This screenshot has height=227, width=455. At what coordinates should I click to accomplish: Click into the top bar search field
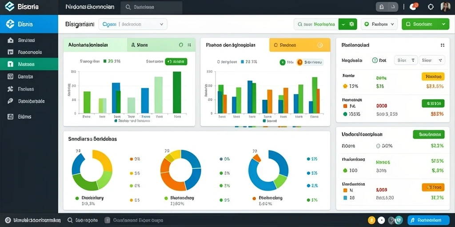coord(152,7)
